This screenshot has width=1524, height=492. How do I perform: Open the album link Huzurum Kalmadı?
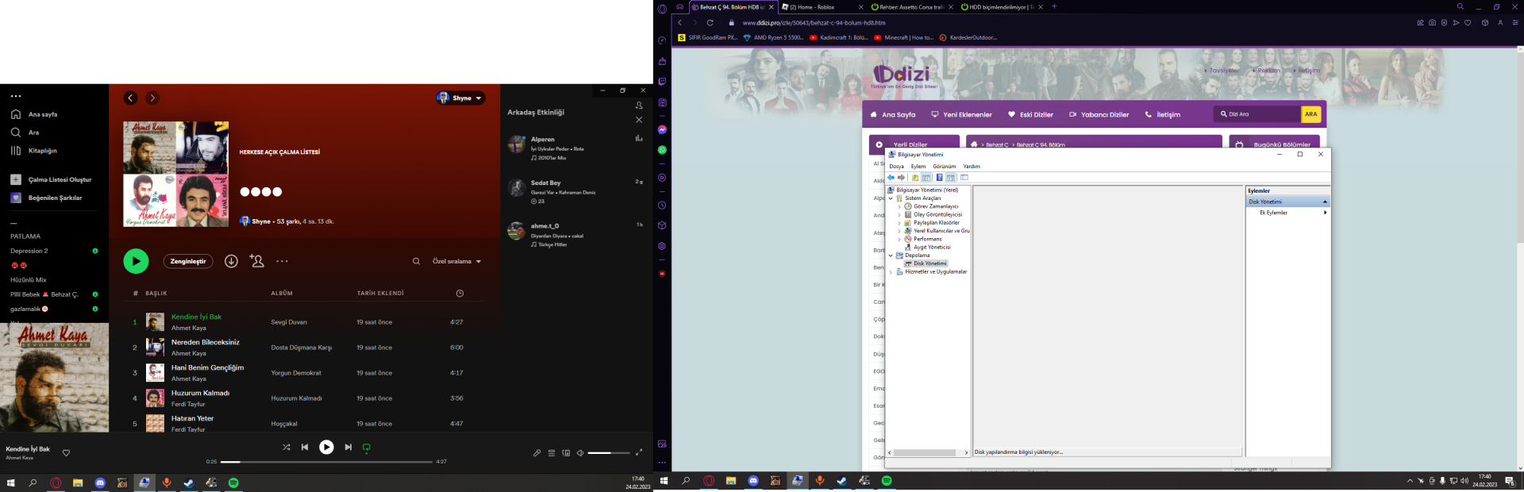[x=296, y=398]
